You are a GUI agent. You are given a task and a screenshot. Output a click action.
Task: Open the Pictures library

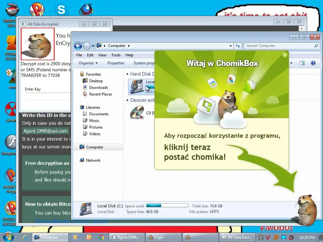click(96, 127)
